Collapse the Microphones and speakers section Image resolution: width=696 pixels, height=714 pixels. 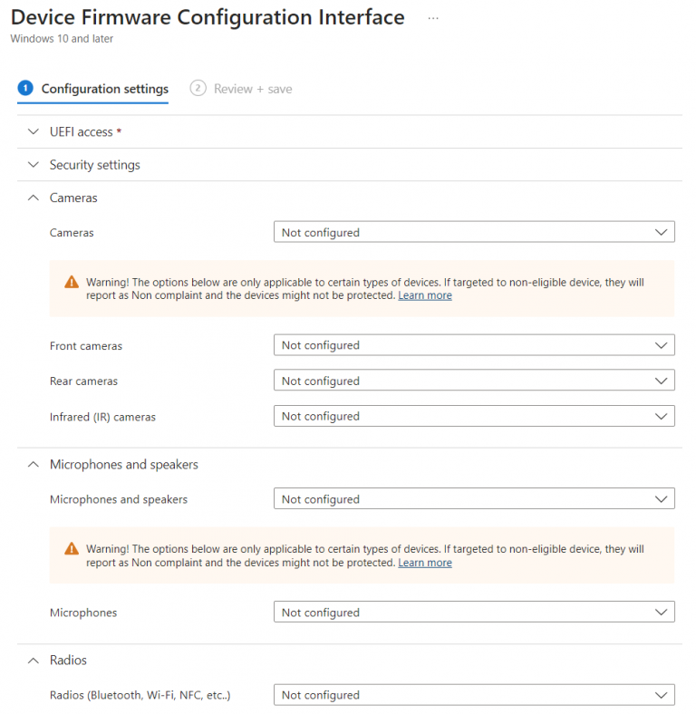(34, 465)
